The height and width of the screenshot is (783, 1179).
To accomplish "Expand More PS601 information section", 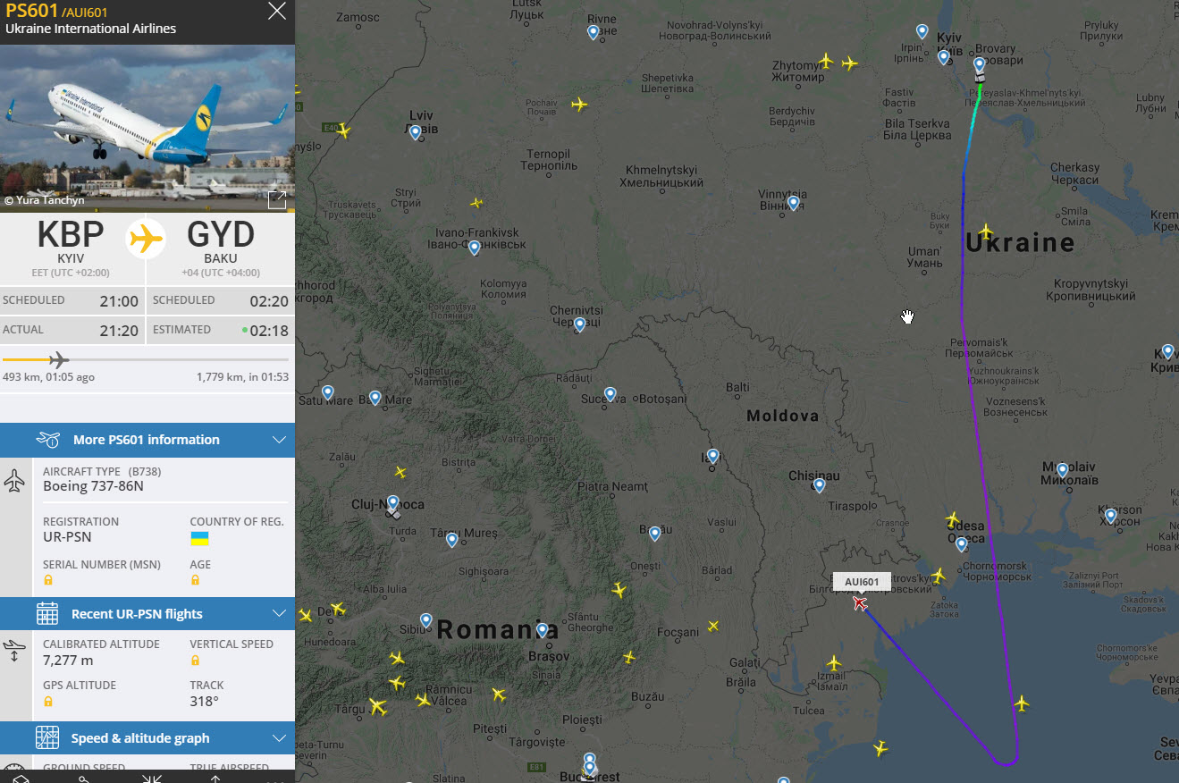I will pos(279,440).
